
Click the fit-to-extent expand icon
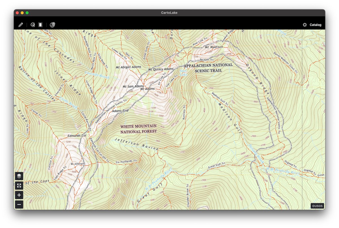click(19, 185)
